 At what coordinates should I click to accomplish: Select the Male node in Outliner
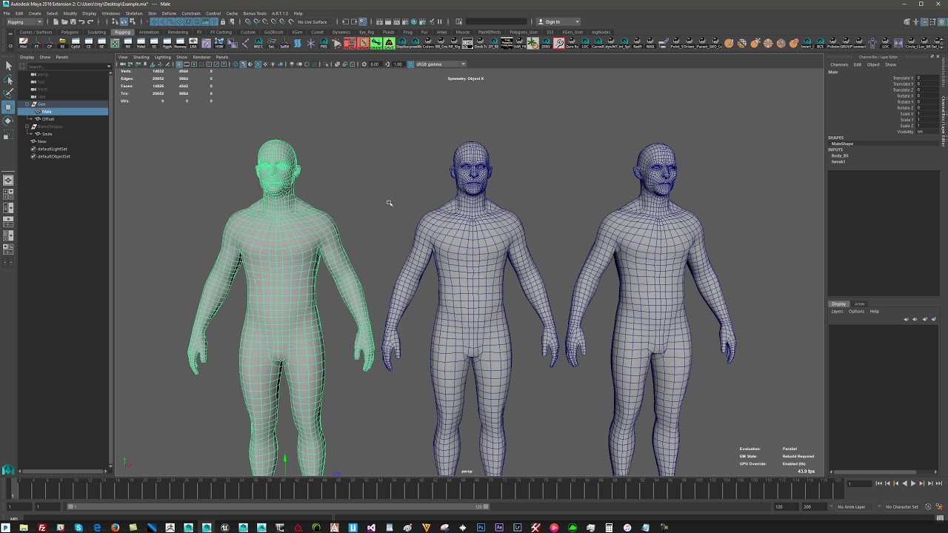click(47, 112)
